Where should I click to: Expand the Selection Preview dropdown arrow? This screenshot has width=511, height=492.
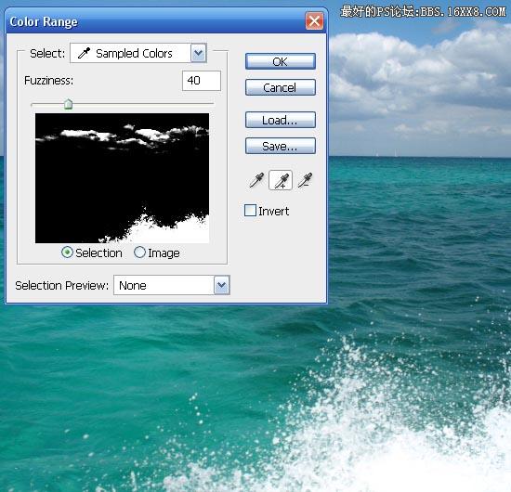222,285
